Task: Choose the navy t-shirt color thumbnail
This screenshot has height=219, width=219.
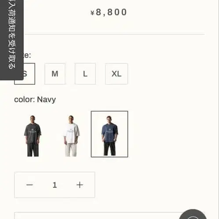Action: (109, 134)
